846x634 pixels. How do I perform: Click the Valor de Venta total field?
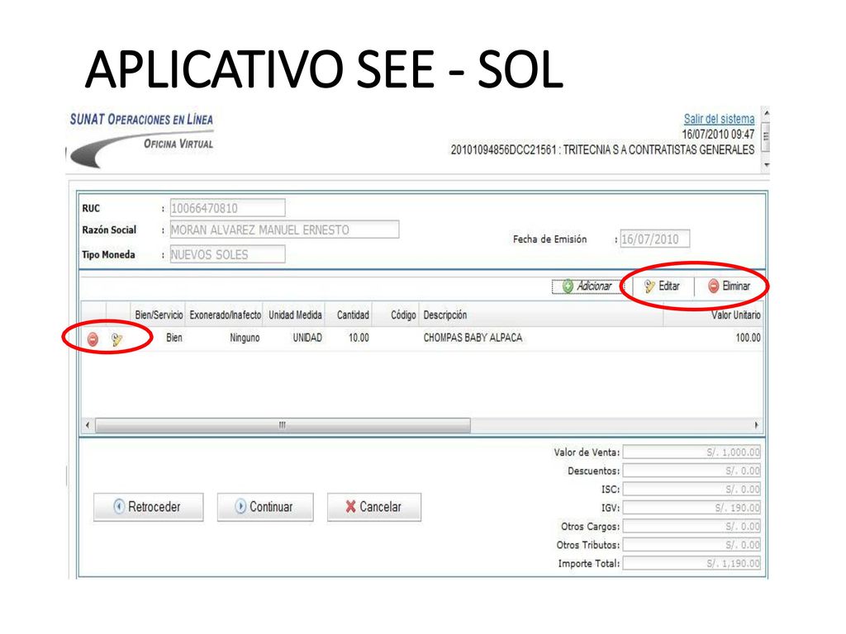coord(692,452)
